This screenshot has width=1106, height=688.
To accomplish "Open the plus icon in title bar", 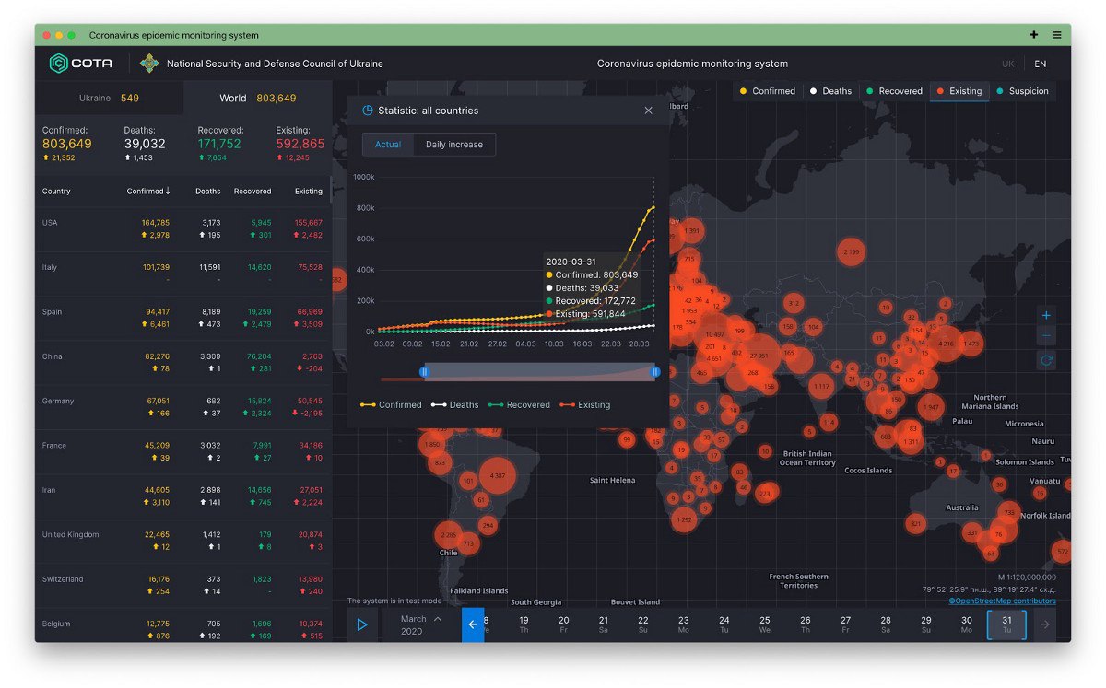I will point(1034,35).
